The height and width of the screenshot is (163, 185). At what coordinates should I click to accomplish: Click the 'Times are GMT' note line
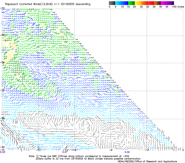79,156
